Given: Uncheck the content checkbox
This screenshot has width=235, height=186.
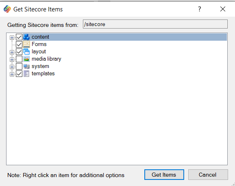Looking at the screenshot, I should pos(19,37).
